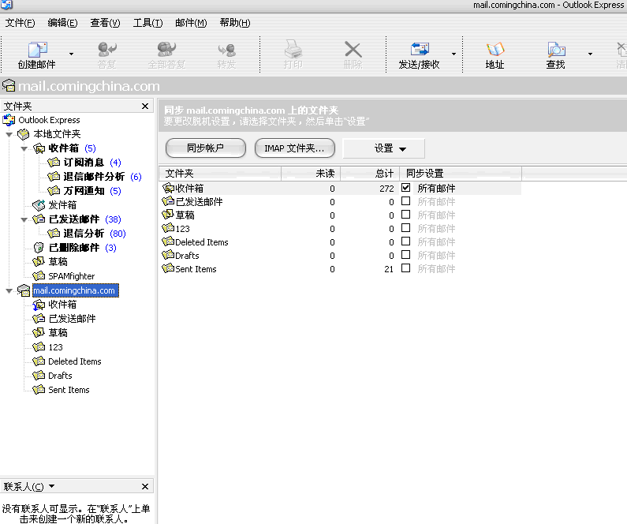Image resolution: width=627 pixels, height=524 pixels.
Task: Open the 联系人(C) dropdown arrow
Action: [x=51, y=486]
